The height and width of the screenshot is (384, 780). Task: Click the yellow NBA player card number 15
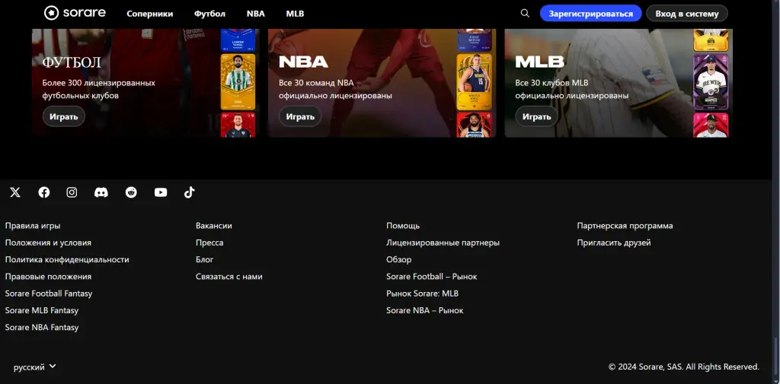pos(474,81)
